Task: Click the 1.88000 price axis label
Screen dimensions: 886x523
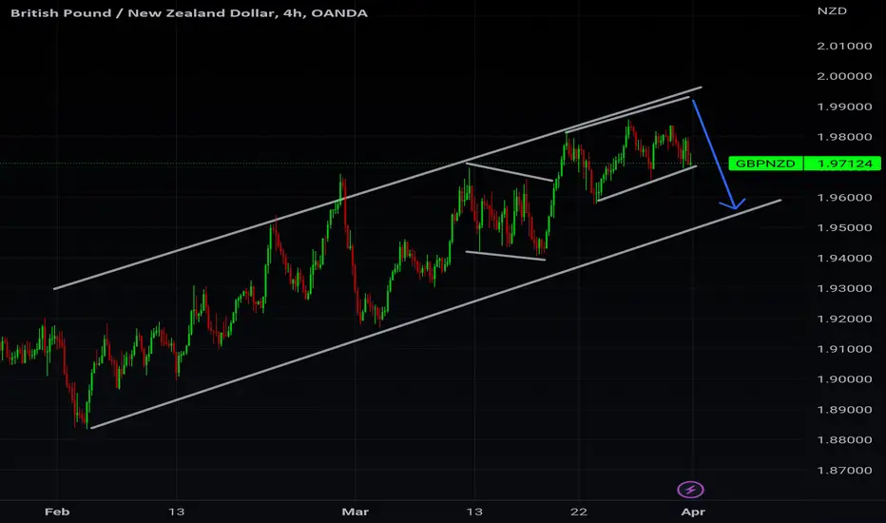Action: tap(844, 440)
